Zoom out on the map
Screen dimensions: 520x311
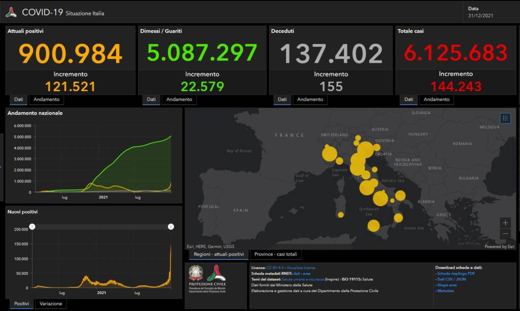coord(505,234)
